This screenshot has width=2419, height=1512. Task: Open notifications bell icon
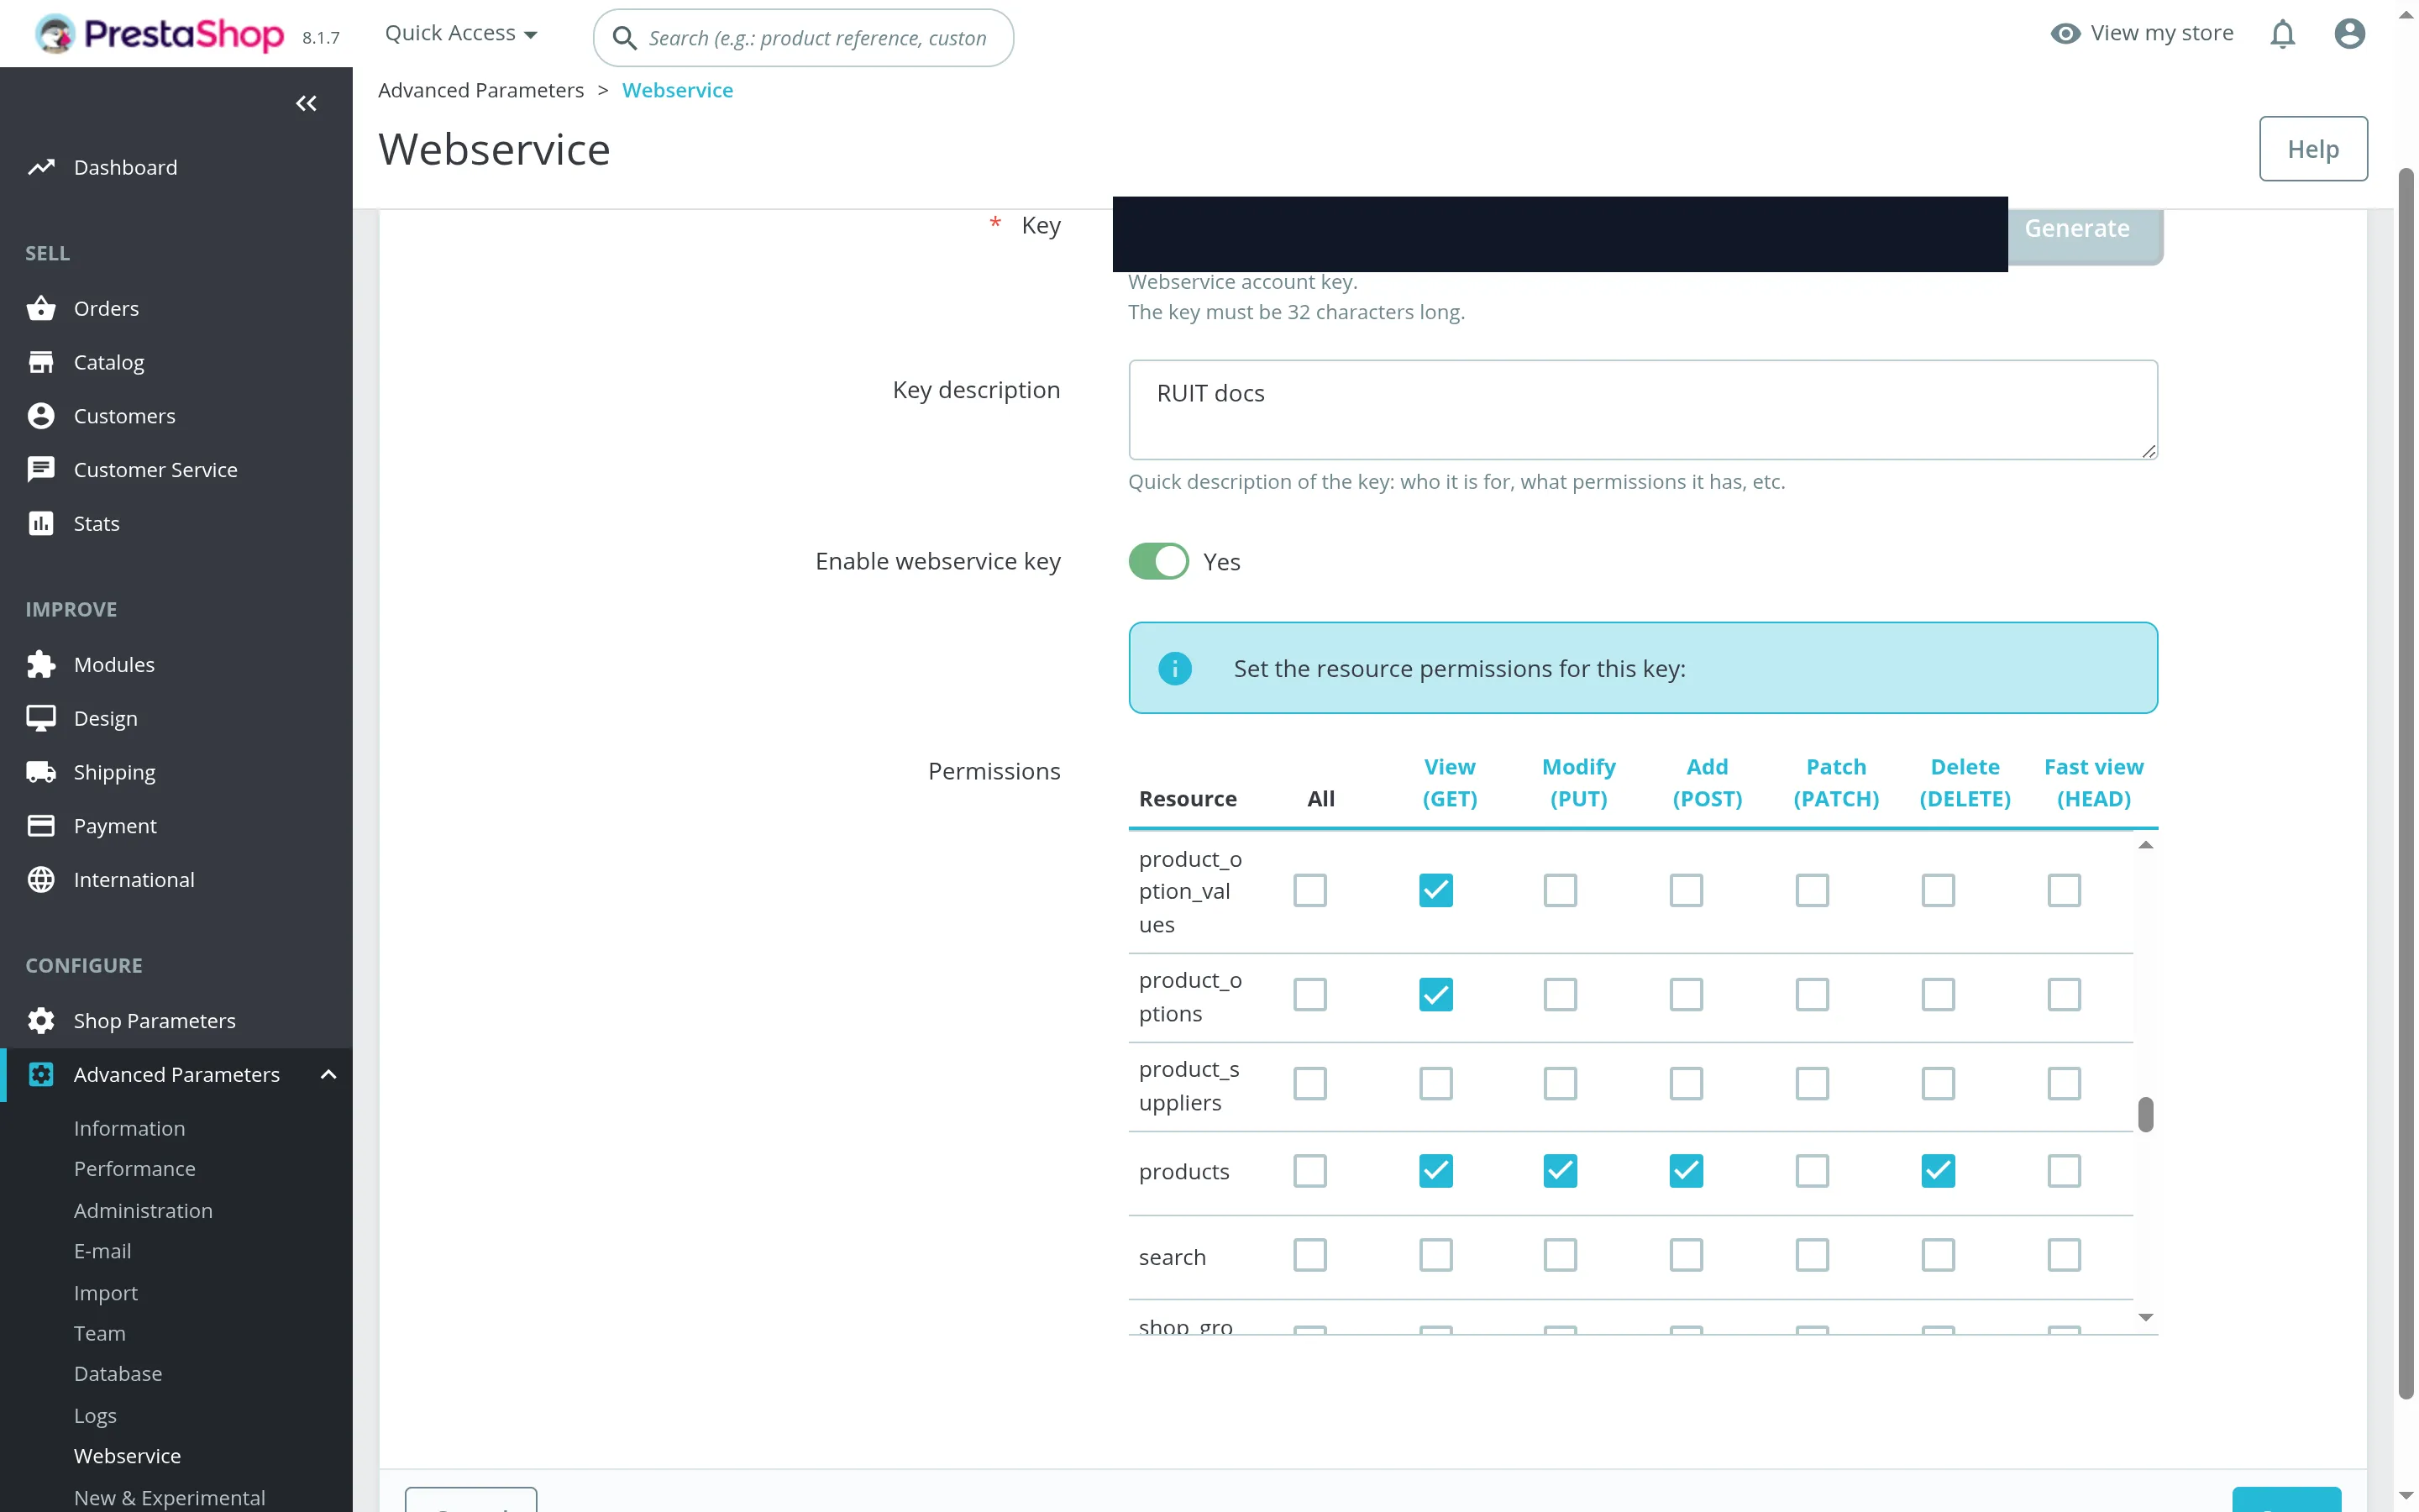pos(2282,34)
